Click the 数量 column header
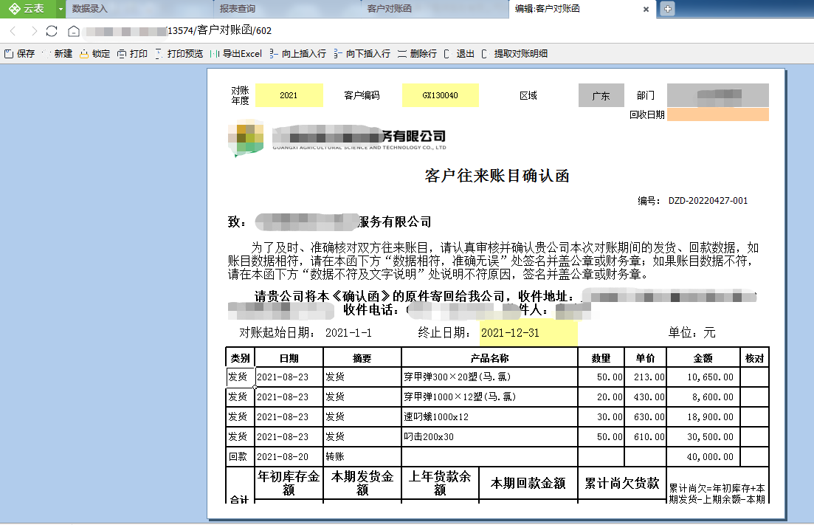The height and width of the screenshot is (525, 814). [x=601, y=358]
